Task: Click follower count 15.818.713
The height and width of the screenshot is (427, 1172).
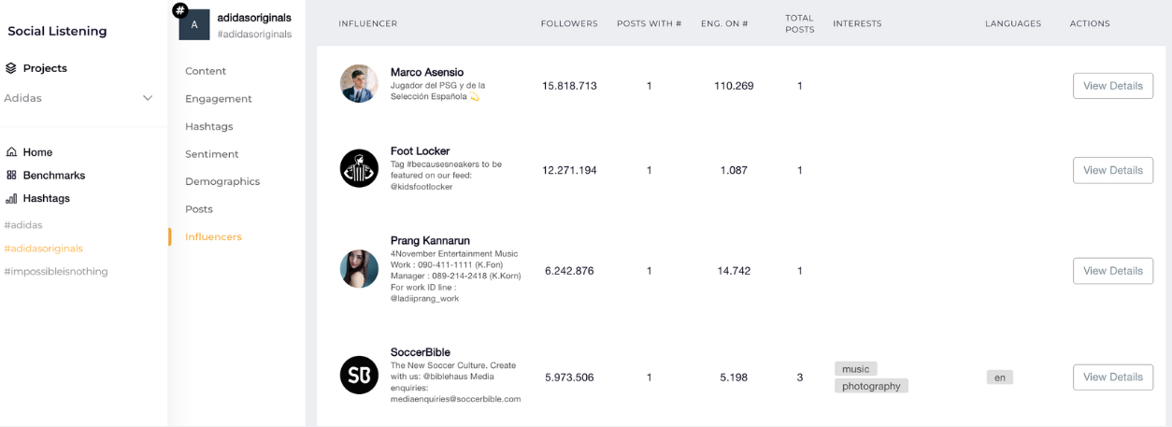Action: pos(569,86)
